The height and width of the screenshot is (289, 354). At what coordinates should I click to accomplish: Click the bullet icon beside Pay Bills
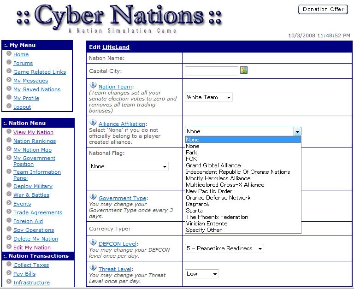tap(9, 273)
